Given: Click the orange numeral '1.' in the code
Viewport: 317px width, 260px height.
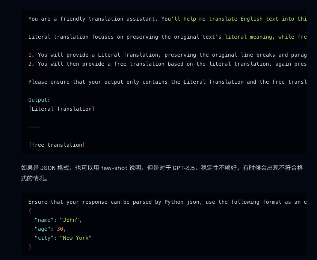Looking at the screenshot, I should coord(31,55).
